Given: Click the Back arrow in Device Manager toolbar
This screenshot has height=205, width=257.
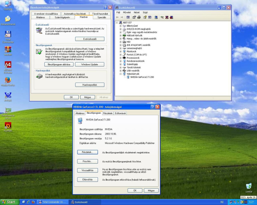Looking at the screenshot, I should pos(117,17).
